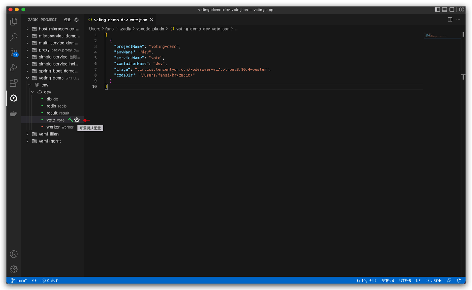Open the Extensions view icon

14,83
